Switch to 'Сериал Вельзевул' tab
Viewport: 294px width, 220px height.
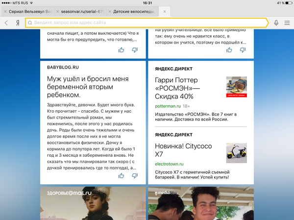point(29,11)
